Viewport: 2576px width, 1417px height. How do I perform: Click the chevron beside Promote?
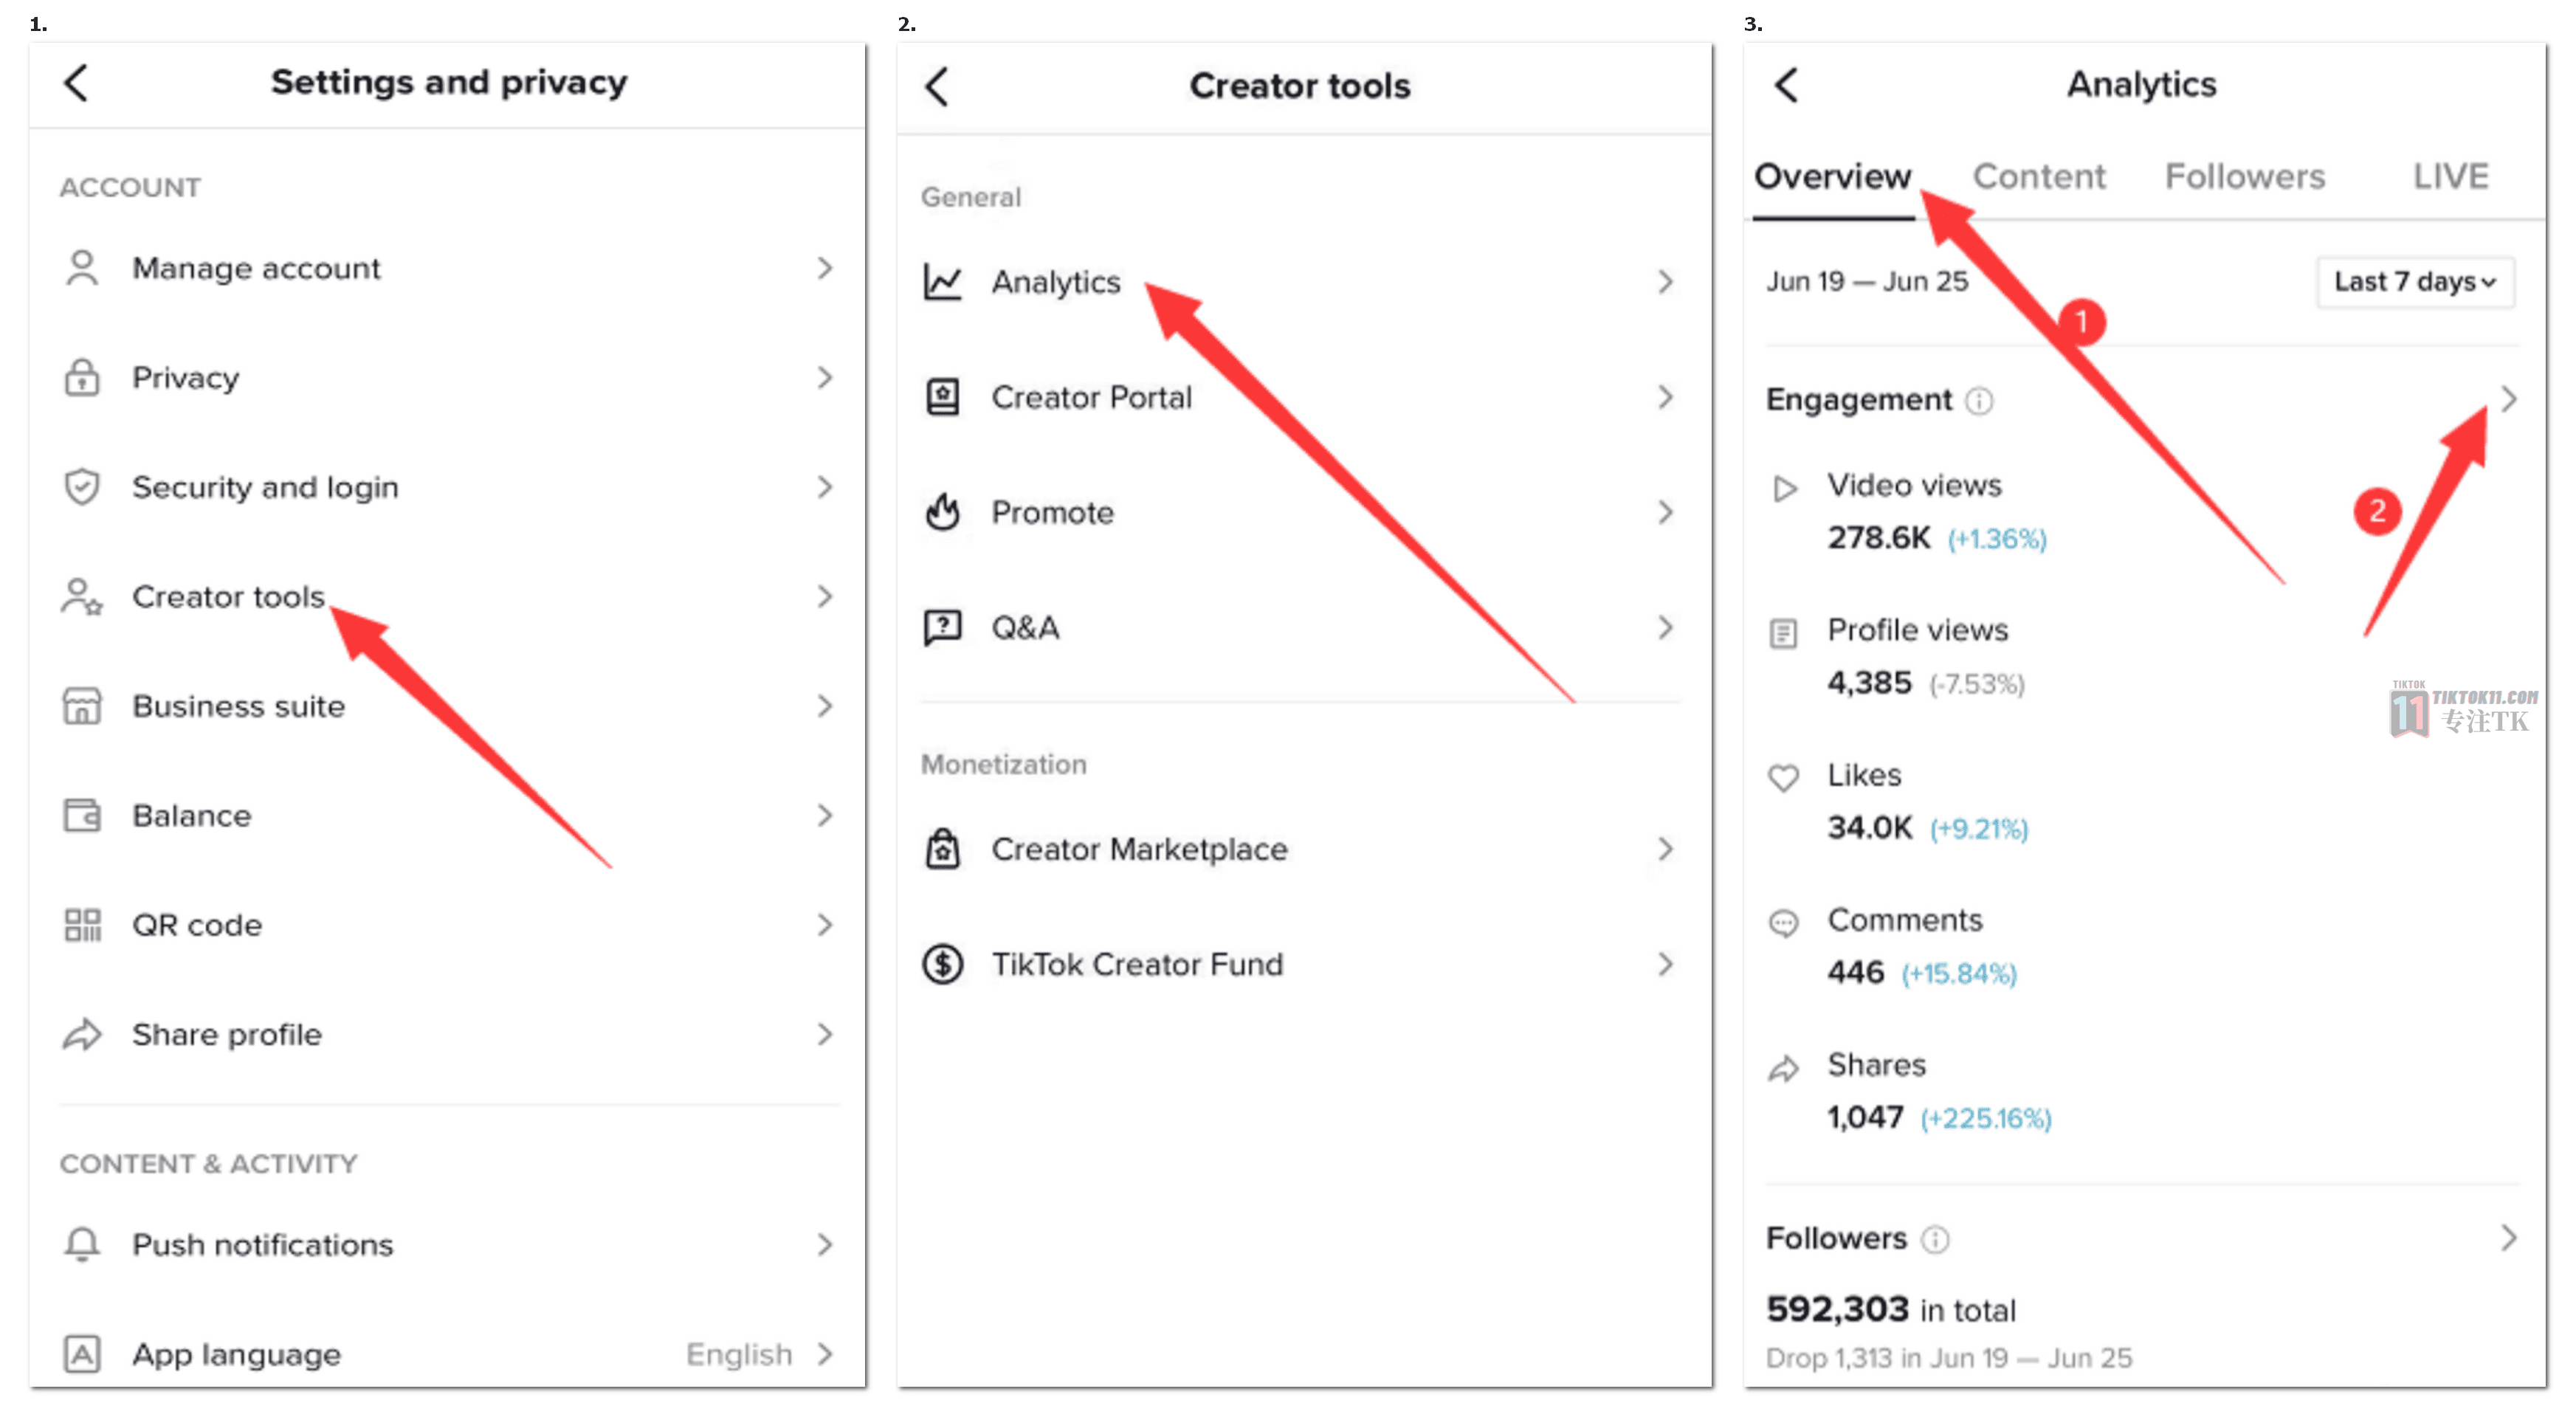1665,512
